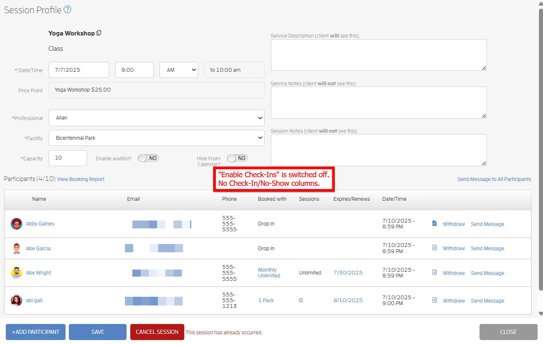Send Message to Abe Wright

coord(488,273)
